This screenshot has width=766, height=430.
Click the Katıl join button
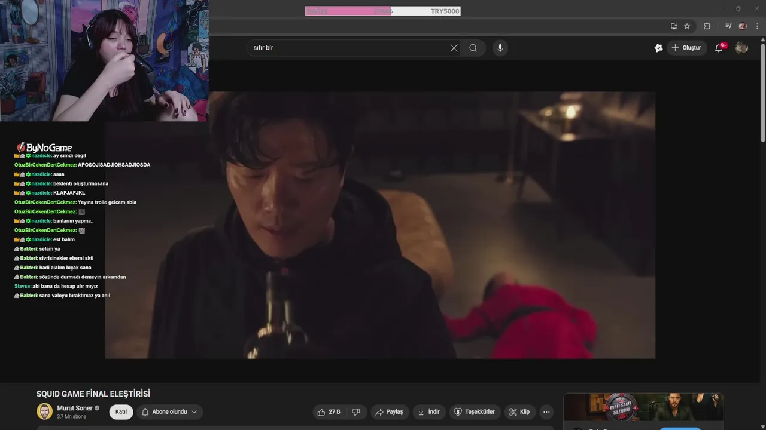(121, 412)
